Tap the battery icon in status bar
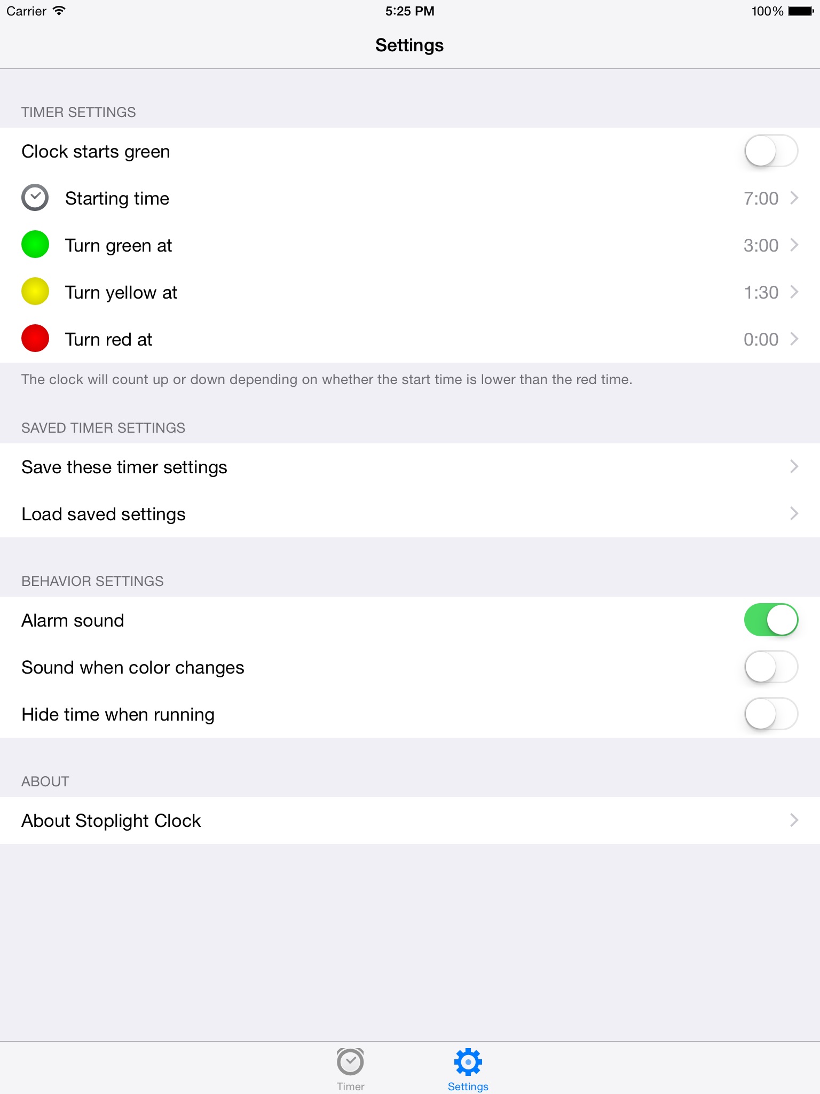The width and height of the screenshot is (820, 1094). (x=800, y=11)
